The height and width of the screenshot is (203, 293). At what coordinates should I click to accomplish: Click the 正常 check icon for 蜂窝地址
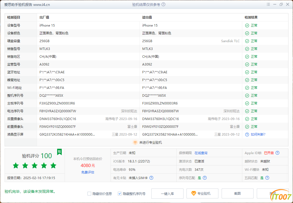[x=247, y=80]
